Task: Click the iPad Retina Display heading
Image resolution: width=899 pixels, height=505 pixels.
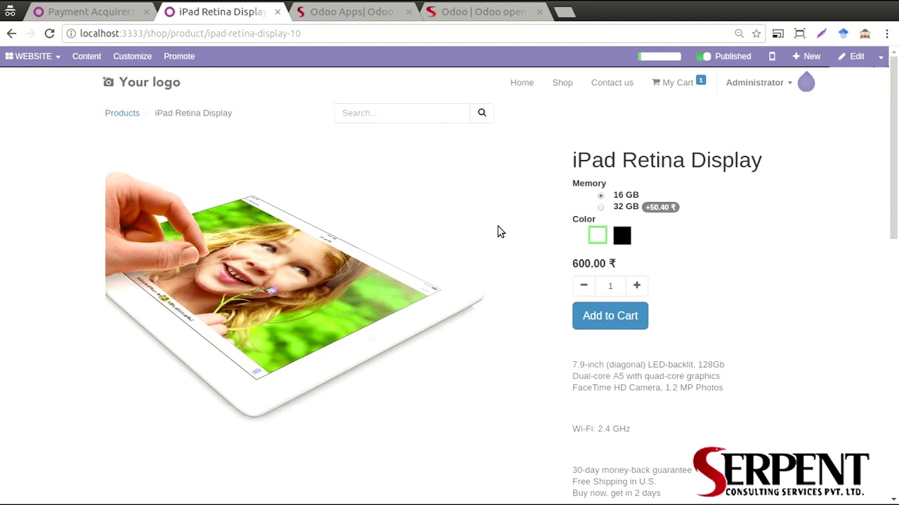Action: [x=667, y=160]
